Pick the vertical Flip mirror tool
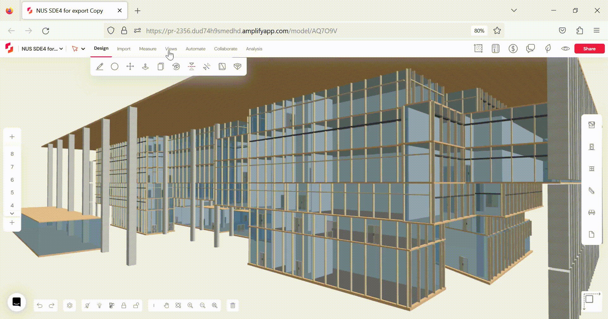The width and height of the screenshot is (608, 319). [x=192, y=66]
